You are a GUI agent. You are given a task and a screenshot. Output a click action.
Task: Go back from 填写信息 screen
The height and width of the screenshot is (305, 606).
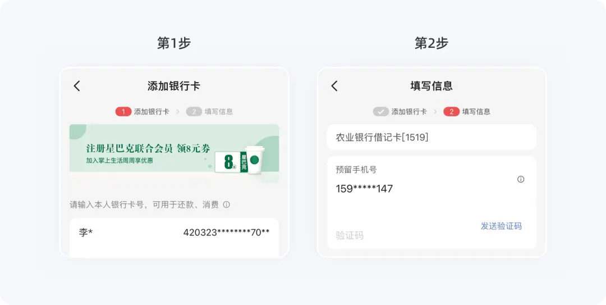[x=334, y=86]
